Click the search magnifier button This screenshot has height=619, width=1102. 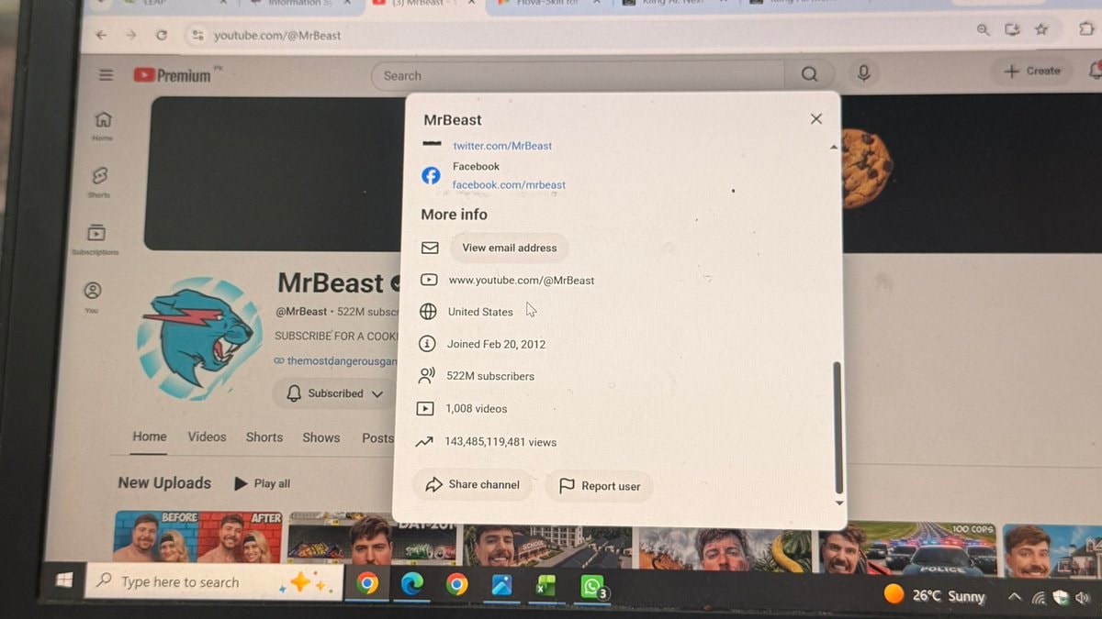pos(808,75)
